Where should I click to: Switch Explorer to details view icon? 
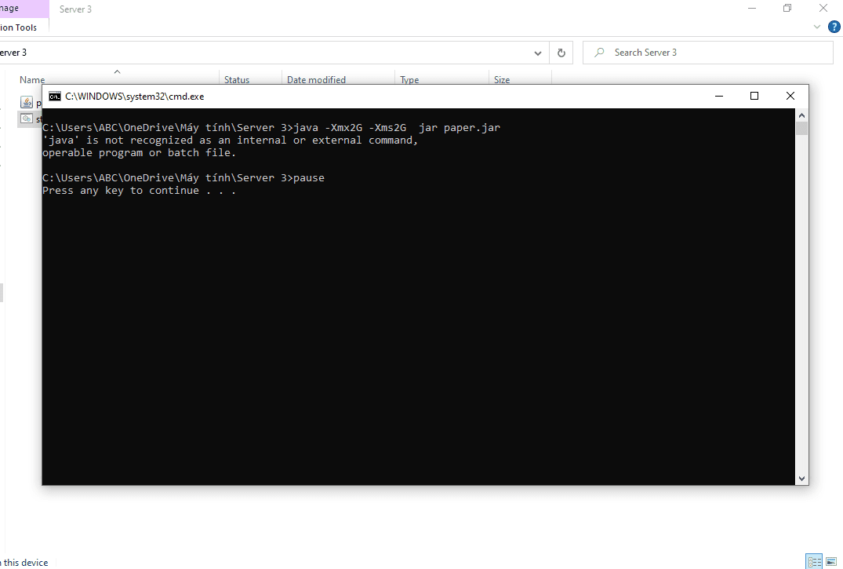click(x=814, y=561)
